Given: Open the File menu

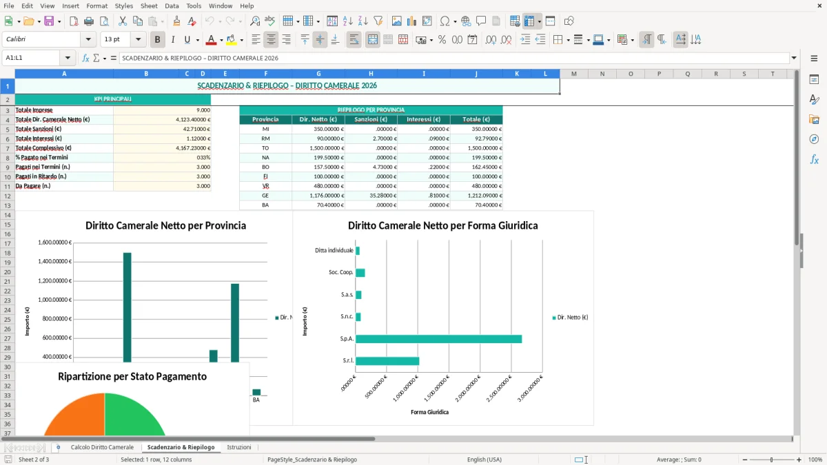Looking at the screenshot, I should coord(9,6).
